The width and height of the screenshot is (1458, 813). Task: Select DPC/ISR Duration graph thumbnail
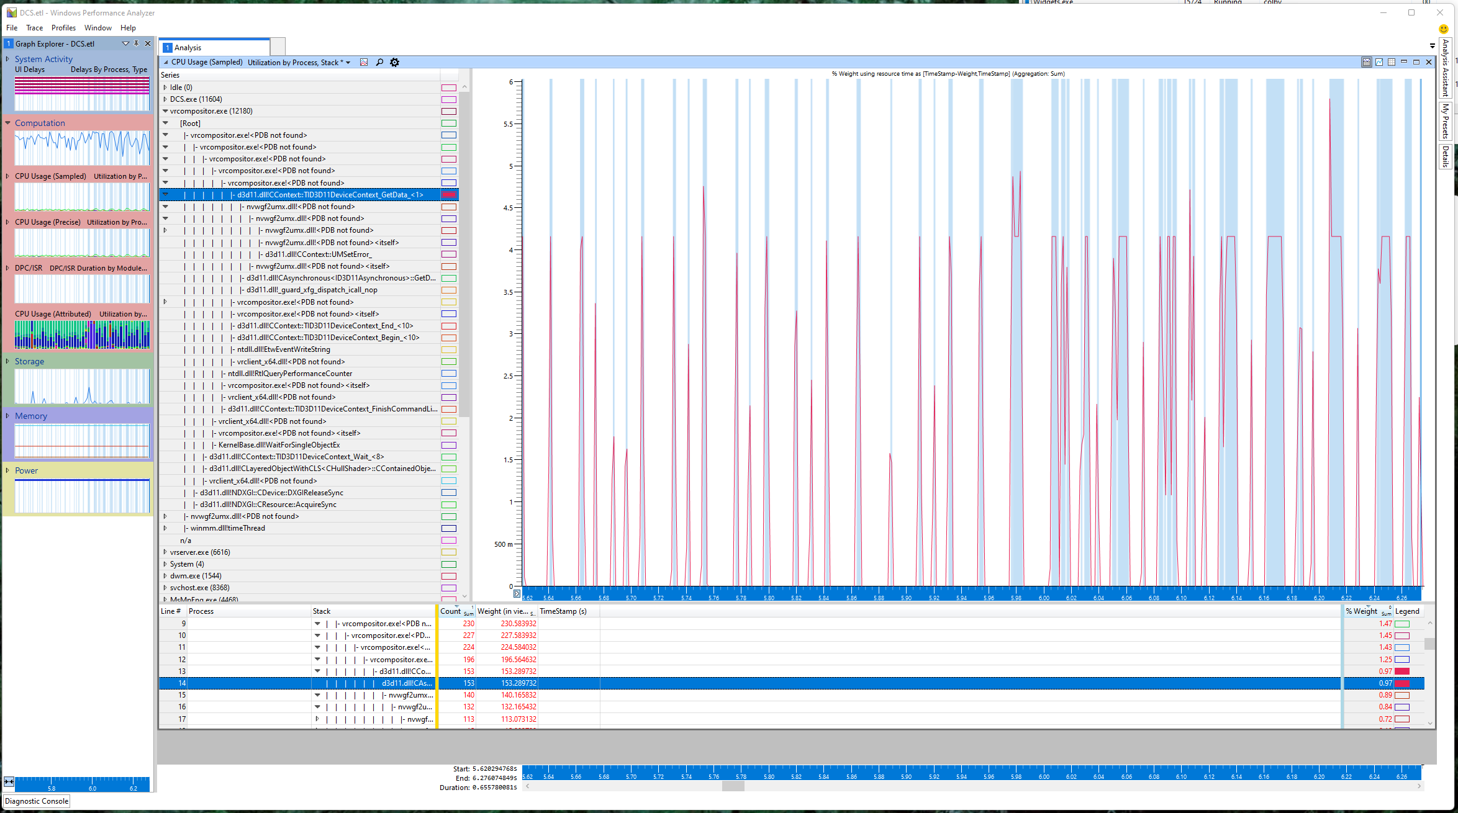tap(82, 289)
